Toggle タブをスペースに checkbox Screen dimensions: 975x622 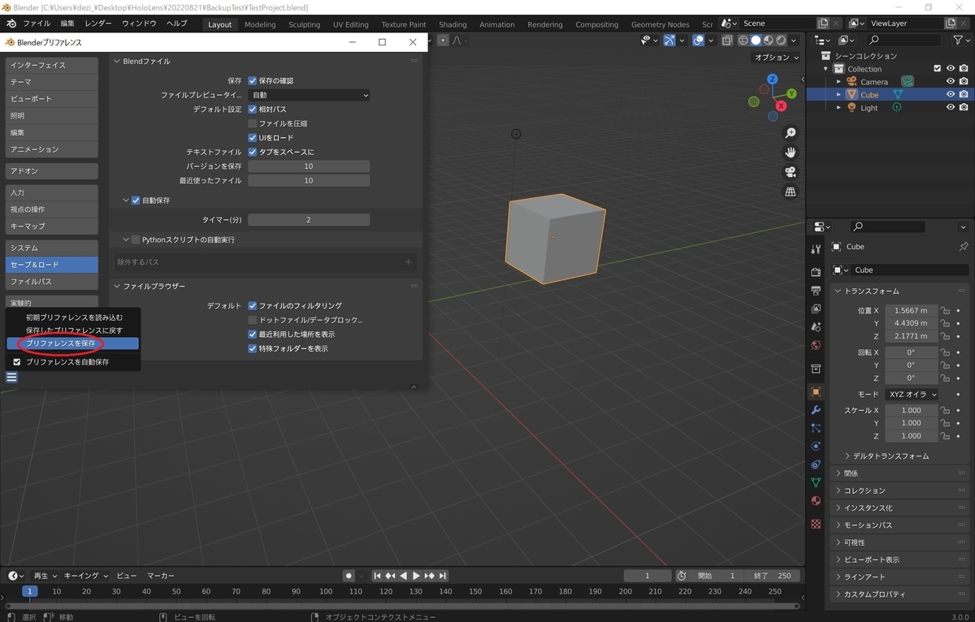pos(252,152)
